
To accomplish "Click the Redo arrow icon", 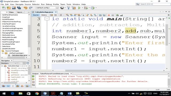I will pyautogui.click(x=31, y=8).
